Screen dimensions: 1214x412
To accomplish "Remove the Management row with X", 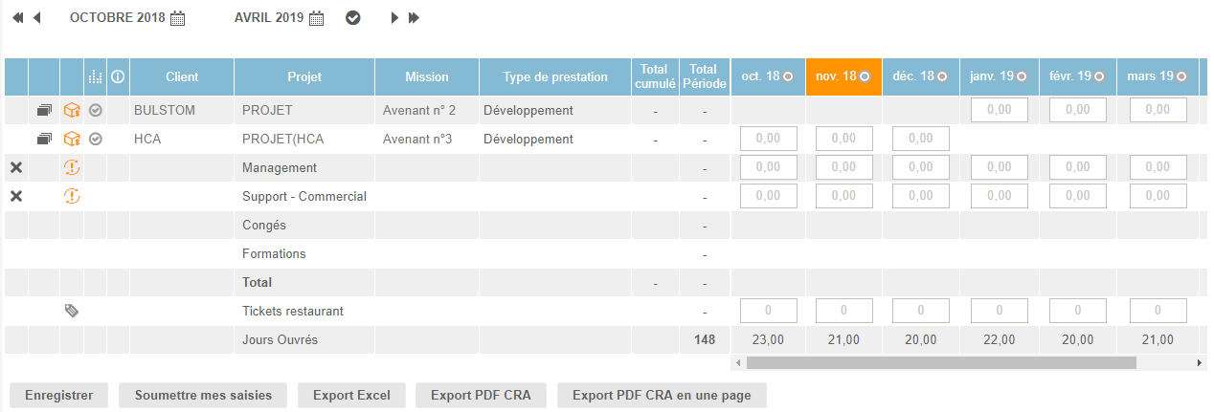I will 16,168.
